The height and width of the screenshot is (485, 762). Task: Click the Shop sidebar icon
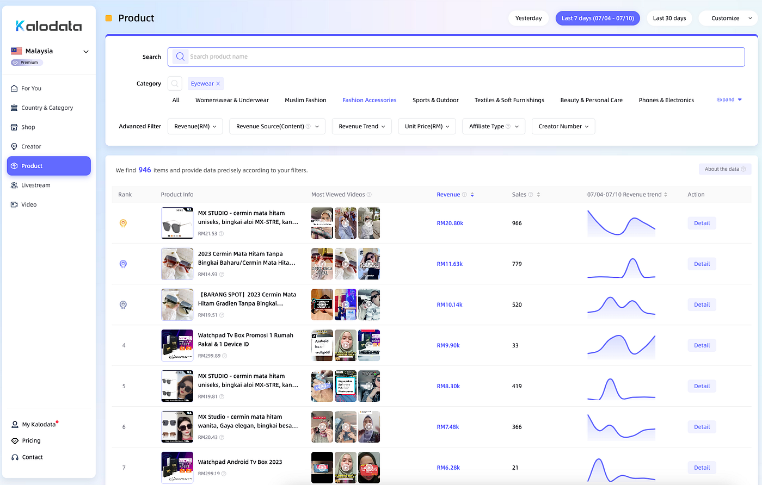point(14,127)
